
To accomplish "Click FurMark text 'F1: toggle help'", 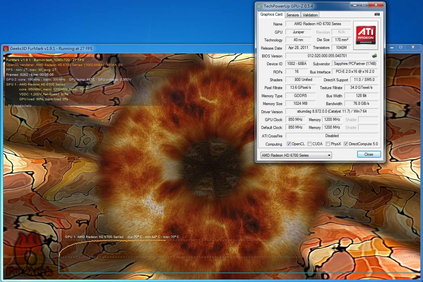I will [x=19, y=106].
